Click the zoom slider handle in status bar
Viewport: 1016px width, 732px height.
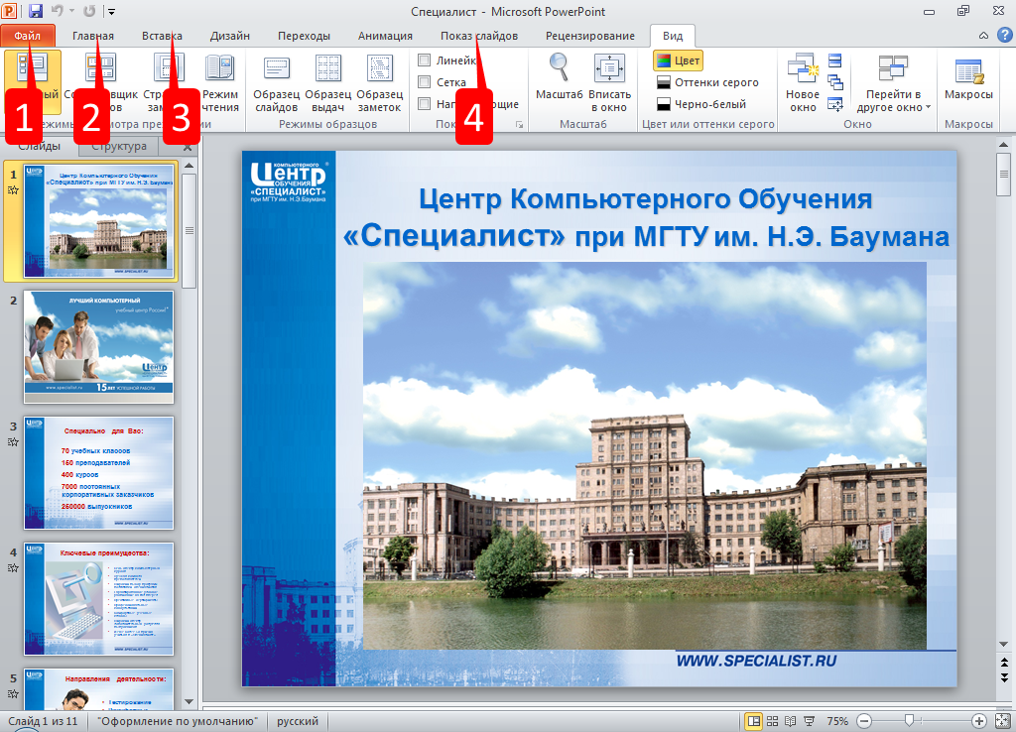[x=908, y=721]
